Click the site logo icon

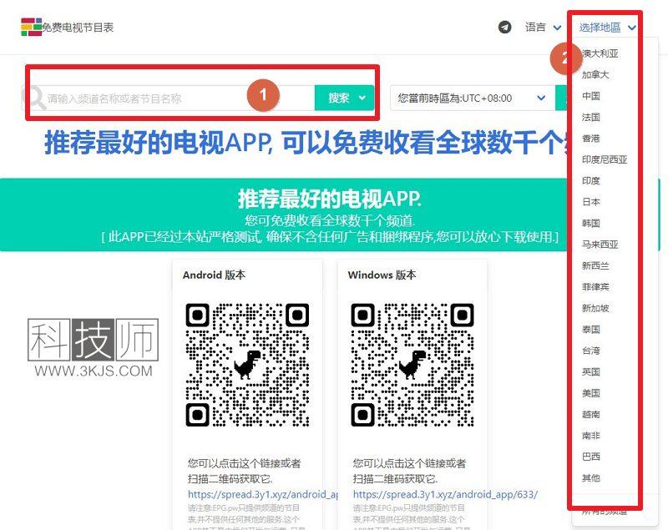(31, 28)
